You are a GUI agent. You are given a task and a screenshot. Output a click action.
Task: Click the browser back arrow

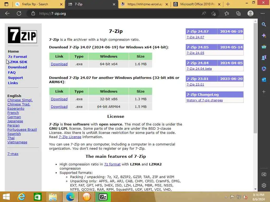7,13
